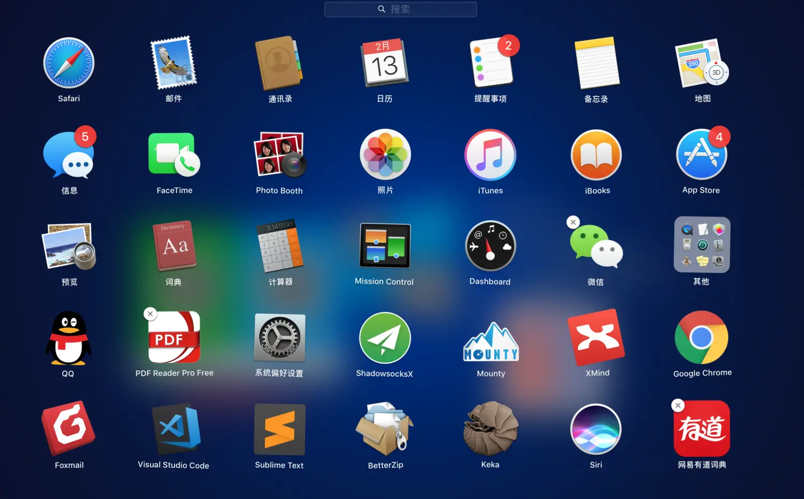Launch Mission Control
Image resolution: width=804 pixels, height=499 pixels.
[x=385, y=246]
